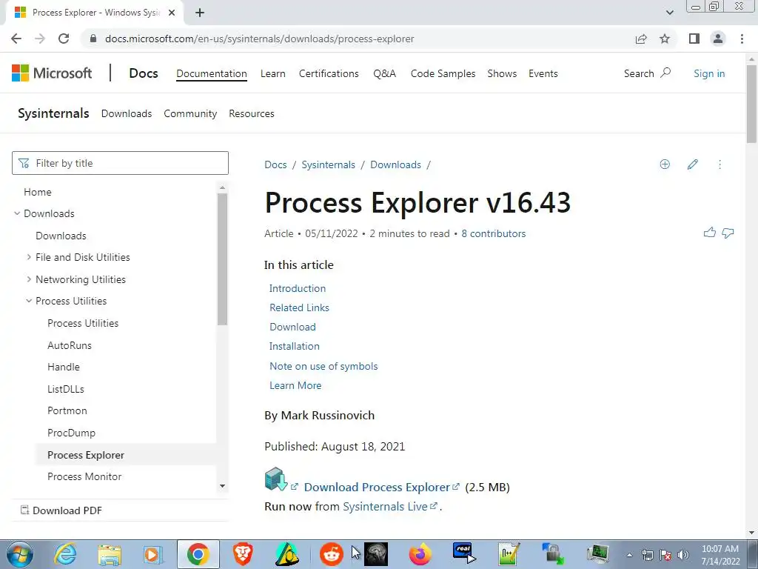
Task: Reload the Process Explorer page
Action: click(64, 39)
